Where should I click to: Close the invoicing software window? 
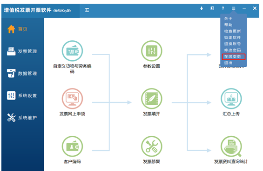(255, 8)
